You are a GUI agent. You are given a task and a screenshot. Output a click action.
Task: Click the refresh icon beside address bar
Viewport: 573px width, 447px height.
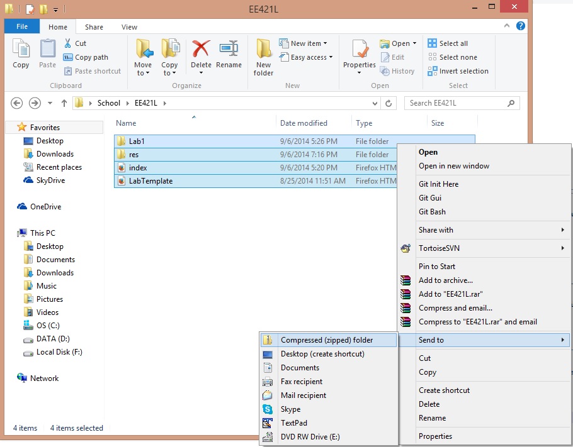point(389,103)
